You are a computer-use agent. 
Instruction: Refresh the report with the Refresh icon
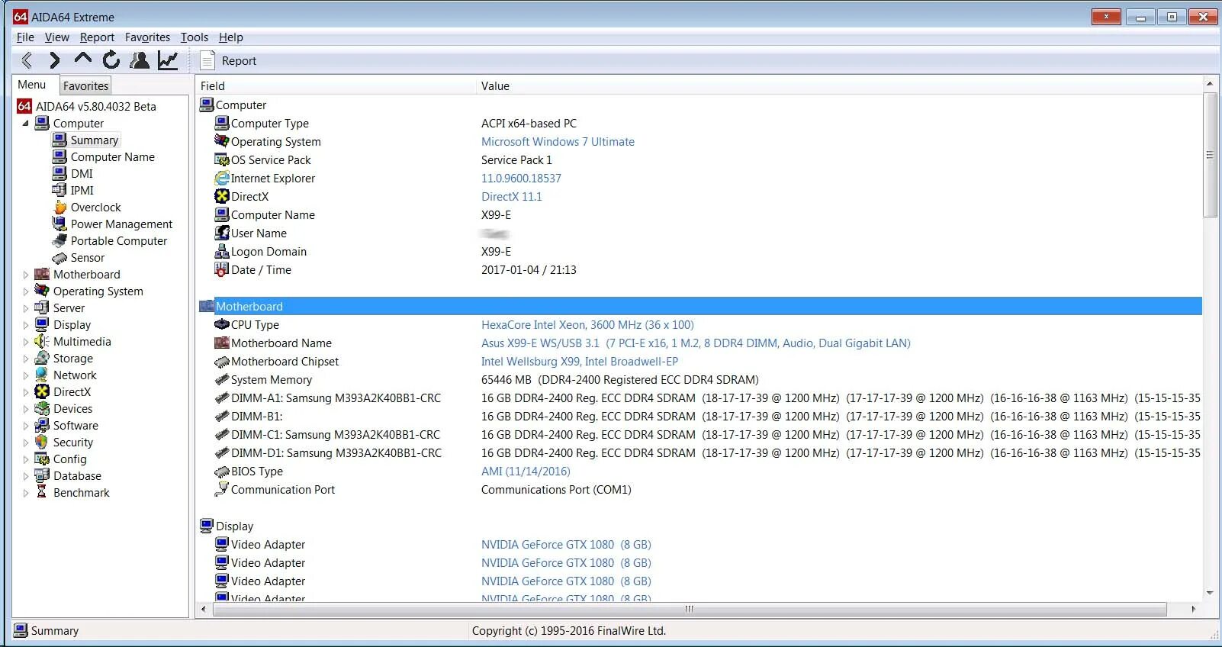[x=111, y=60]
